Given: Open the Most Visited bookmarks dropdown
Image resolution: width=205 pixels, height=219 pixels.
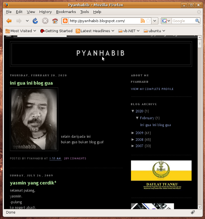Looking at the screenshot, I should click(21, 31).
